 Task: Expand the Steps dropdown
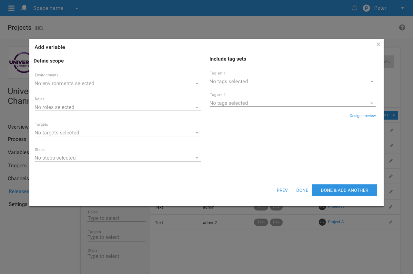pyautogui.click(x=197, y=158)
